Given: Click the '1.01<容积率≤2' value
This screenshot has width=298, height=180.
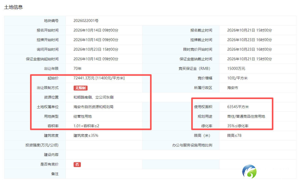Looking at the screenshot, I should pyautogui.click(x=86, y=126).
